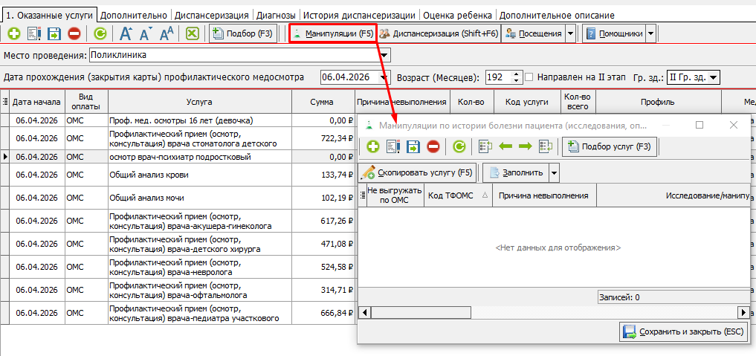The width and height of the screenshot is (756, 356).
Task: Click the red delete icon in main toolbar
Action: click(x=74, y=33)
